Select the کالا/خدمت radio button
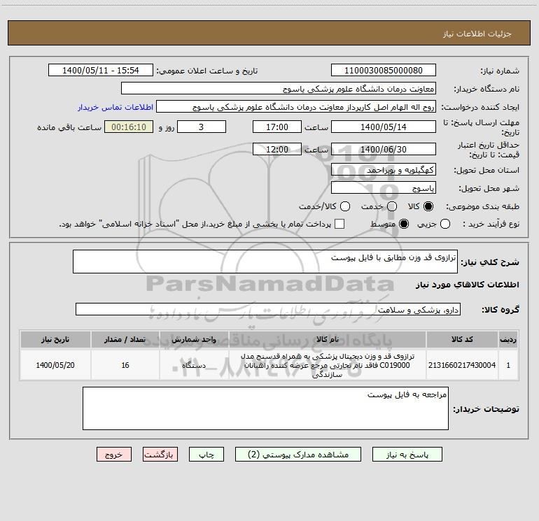 345,206
